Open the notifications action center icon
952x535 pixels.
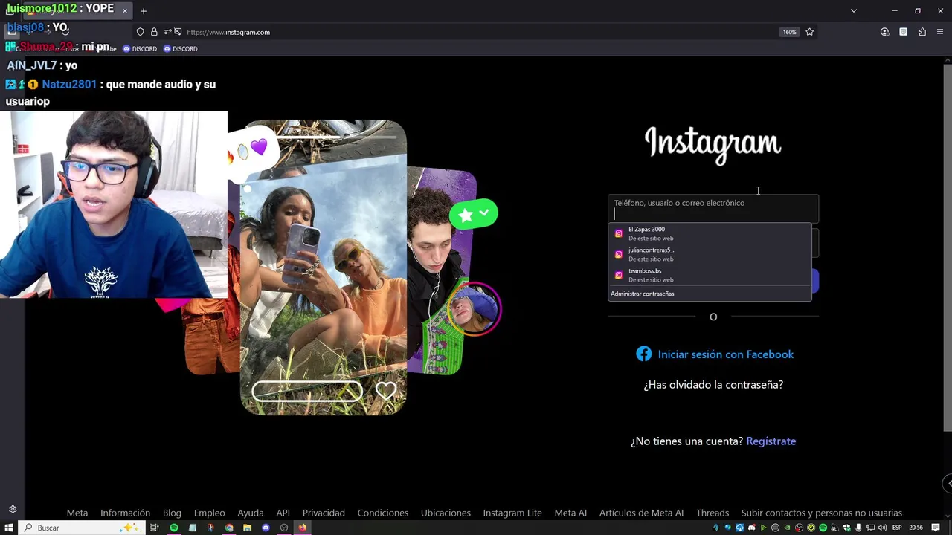pyautogui.click(x=936, y=528)
